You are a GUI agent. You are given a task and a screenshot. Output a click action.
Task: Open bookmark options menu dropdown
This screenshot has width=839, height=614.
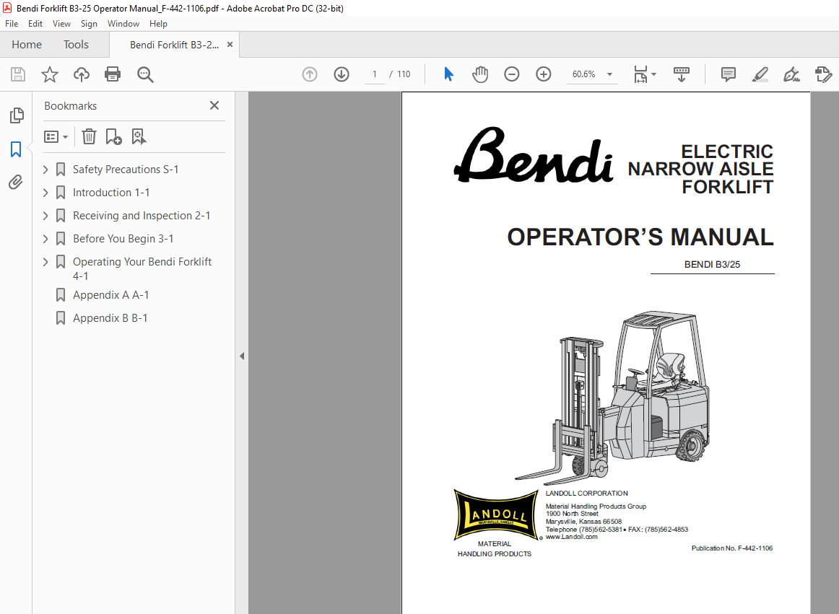(56, 137)
